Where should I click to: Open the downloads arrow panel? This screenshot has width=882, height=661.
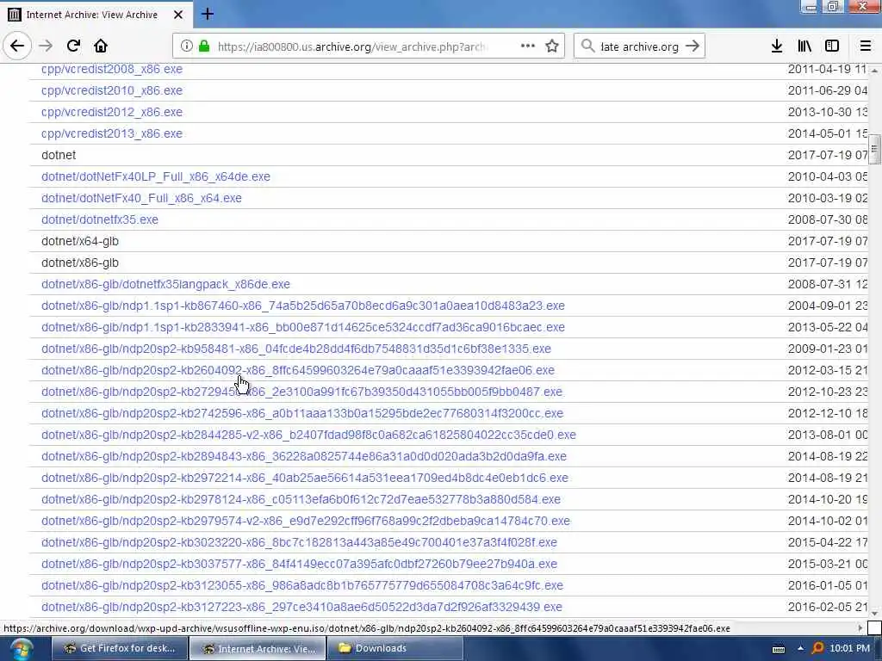point(777,46)
